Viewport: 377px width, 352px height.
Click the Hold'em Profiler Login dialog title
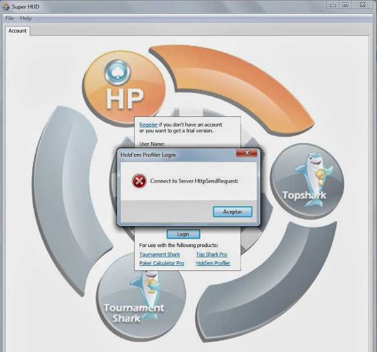pos(148,155)
